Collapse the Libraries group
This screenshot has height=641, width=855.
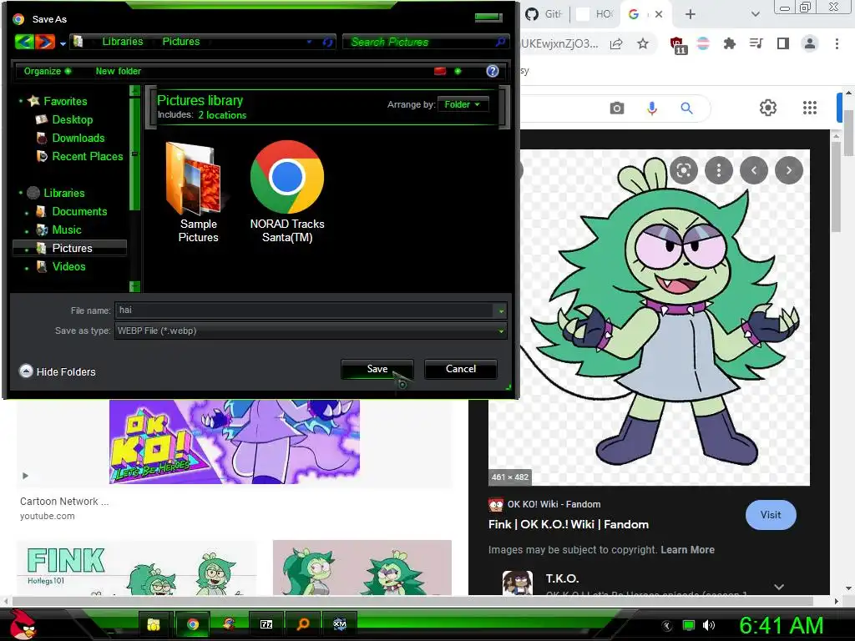coord(20,193)
